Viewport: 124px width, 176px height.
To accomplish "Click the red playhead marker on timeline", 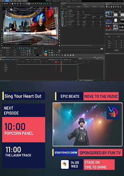I will [x=56, y=62].
